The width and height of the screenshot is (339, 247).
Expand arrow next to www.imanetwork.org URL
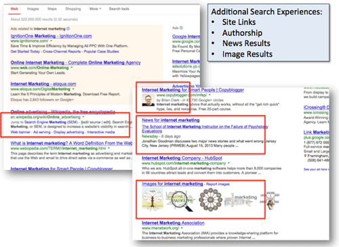click(182, 228)
